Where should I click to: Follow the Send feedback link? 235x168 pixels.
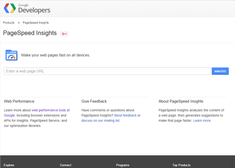[x=125, y=115]
